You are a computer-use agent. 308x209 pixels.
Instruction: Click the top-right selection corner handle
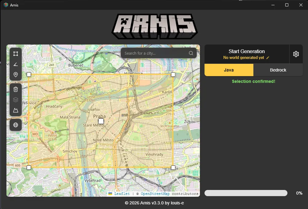[x=173, y=75]
